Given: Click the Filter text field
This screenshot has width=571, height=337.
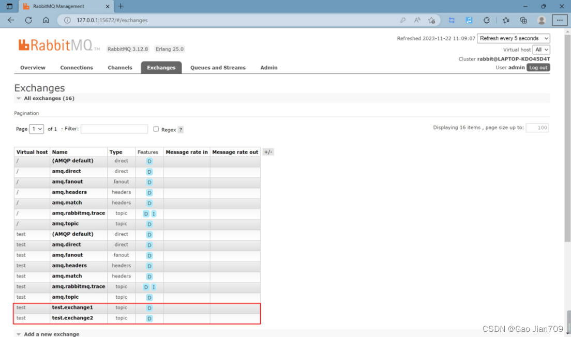Looking at the screenshot, I should pos(114,129).
